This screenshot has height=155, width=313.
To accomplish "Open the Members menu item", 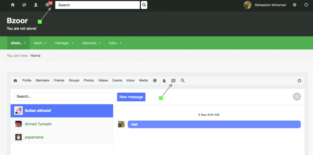I will point(43,81).
